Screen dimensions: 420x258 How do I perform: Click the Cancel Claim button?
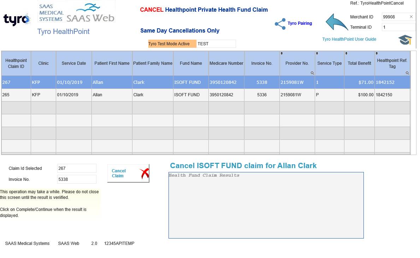pos(128,173)
